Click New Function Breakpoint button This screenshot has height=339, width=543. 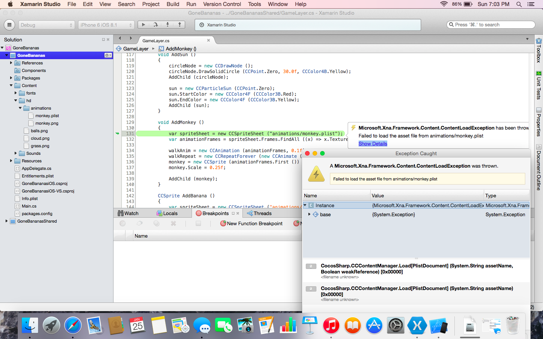pos(252,223)
